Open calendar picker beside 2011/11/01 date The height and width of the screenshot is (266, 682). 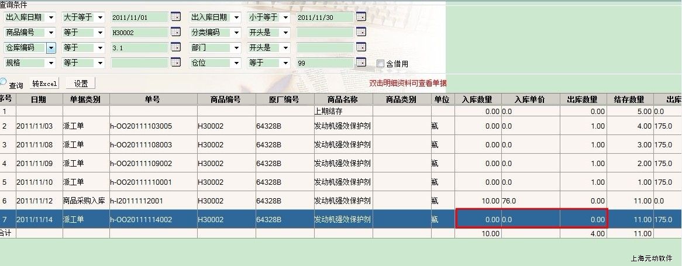pyautogui.click(x=175, y=18)
